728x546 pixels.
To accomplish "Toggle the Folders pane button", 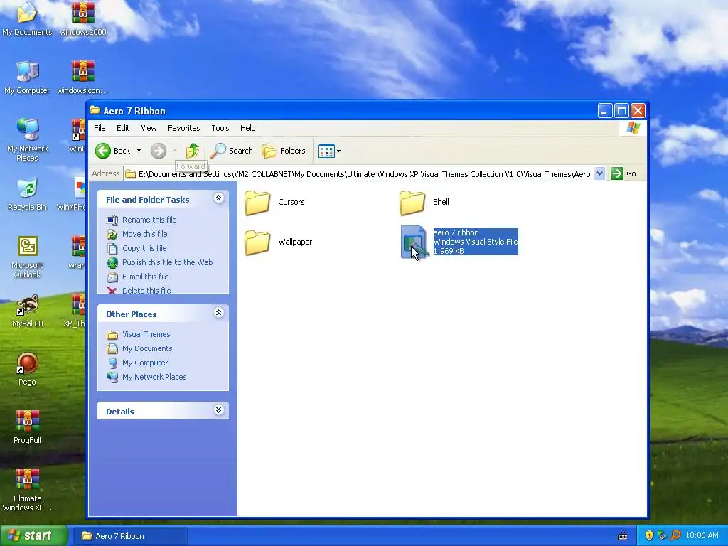I will [284, 151].
